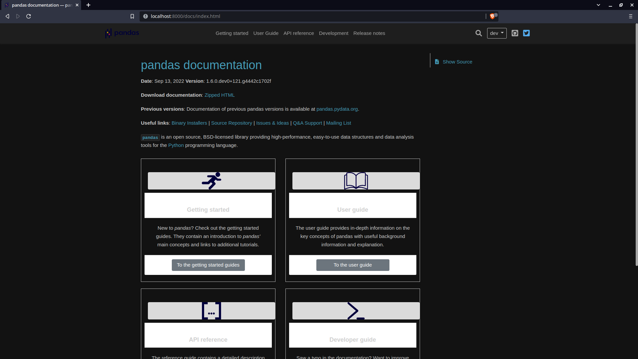Open Release notes nav item
The height and width of the screenshot is (359, 638).
pos(369,33)
